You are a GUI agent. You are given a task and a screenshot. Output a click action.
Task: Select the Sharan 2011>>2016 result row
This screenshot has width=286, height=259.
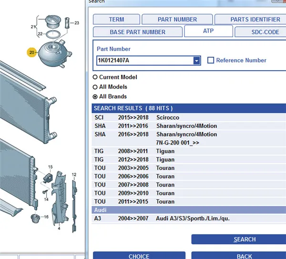click(189, 126)
